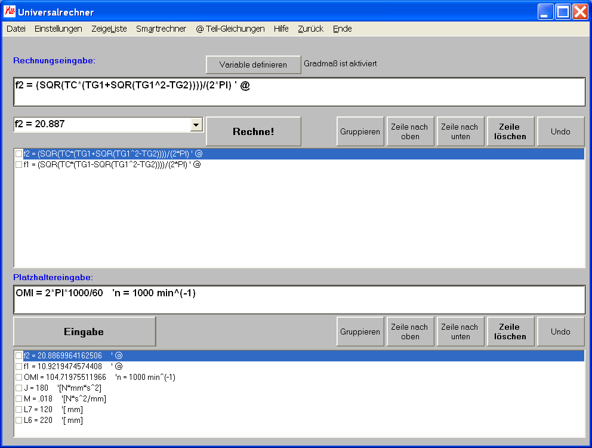This screenshot has height=448, width=592.
Task: Minimize the Universalrechner window
Action: [x=545, y=12]
